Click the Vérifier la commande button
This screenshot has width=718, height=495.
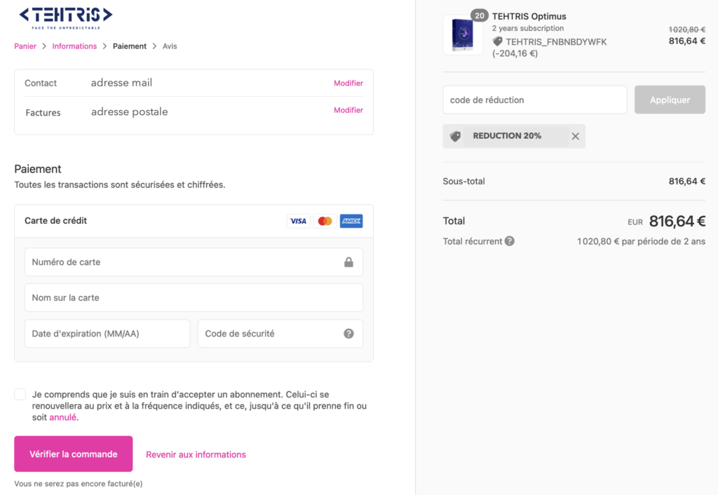click(73, 454)
